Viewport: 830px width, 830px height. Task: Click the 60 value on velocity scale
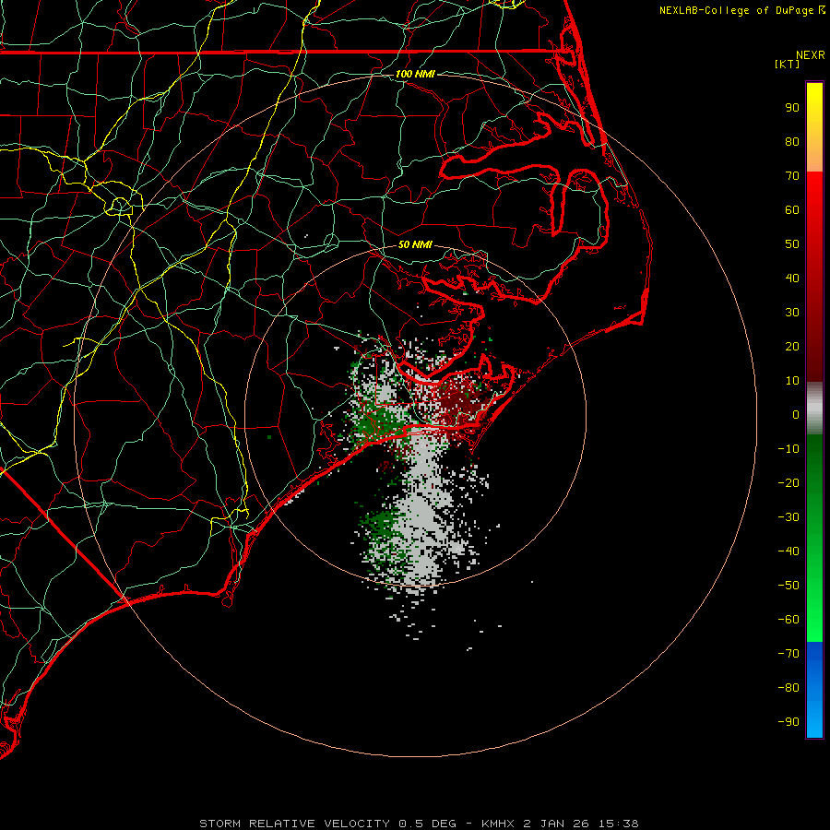(792, 210)
